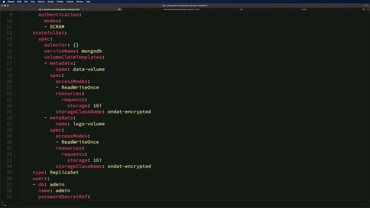This screenshot has height=208, width=370.
Task: Click the 'passwordSecretRef:' key
Action: click(64, 196)
